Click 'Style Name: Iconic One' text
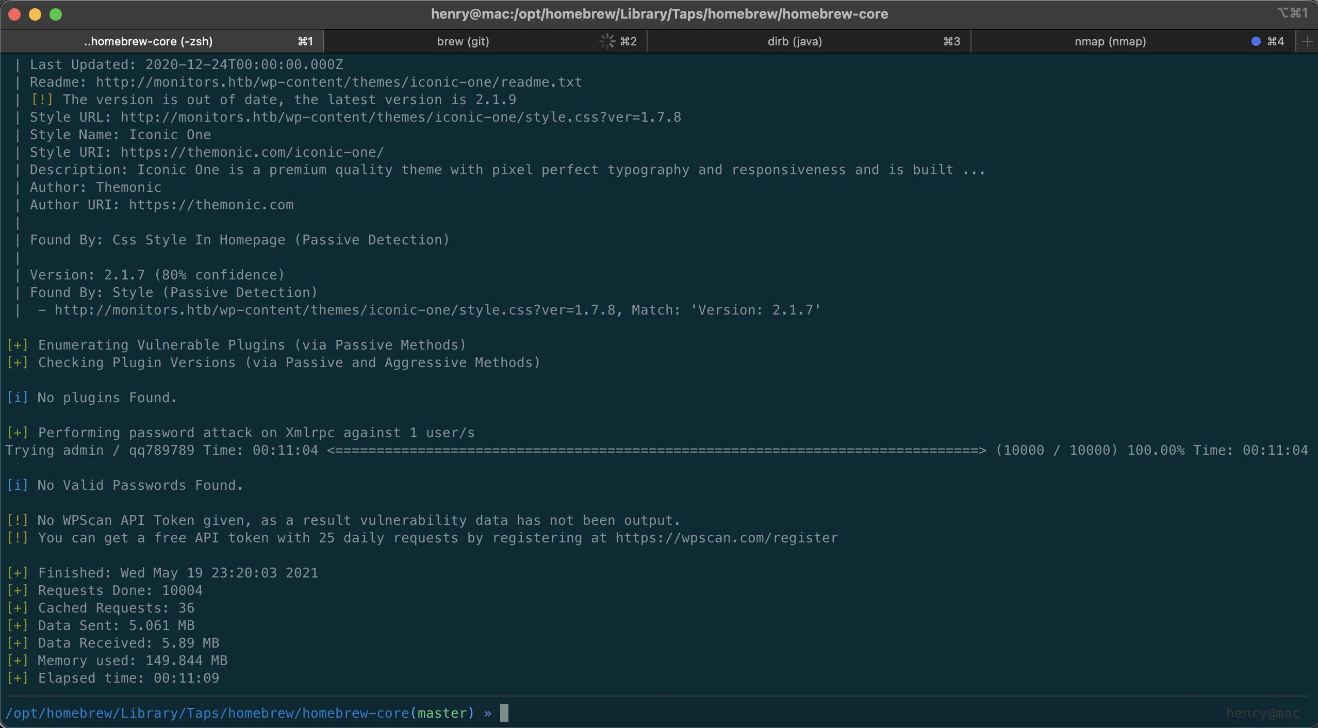This screenshot has width=1318, height=728. pos(121,135)
